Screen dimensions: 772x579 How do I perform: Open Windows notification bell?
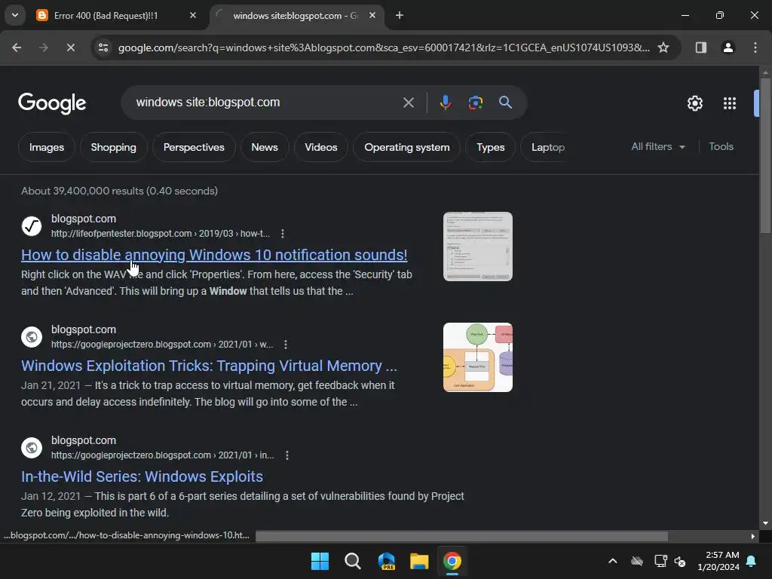click(752, 561)
